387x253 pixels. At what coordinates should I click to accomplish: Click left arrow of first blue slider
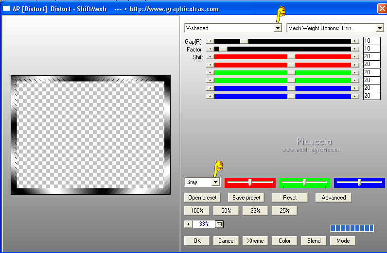pos(210,88)
